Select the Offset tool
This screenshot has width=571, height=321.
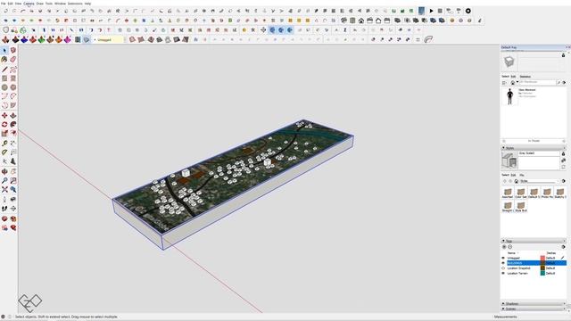click(13, 134)
